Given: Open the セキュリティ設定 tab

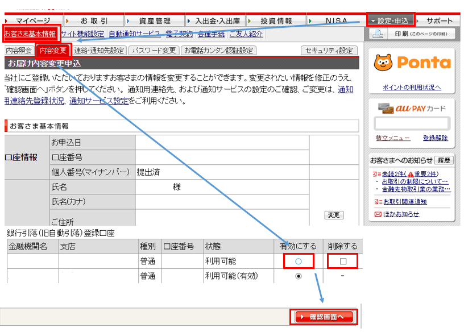Looking at the screenshot, I should coord(329,51).
